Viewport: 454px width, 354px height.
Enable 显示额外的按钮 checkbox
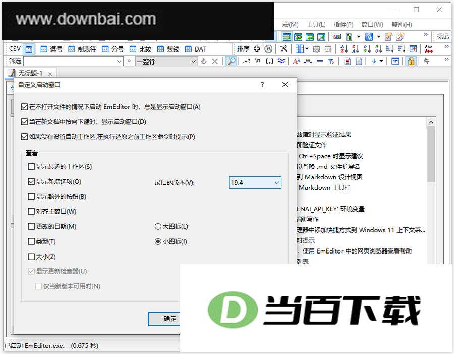tap(31, 196)
